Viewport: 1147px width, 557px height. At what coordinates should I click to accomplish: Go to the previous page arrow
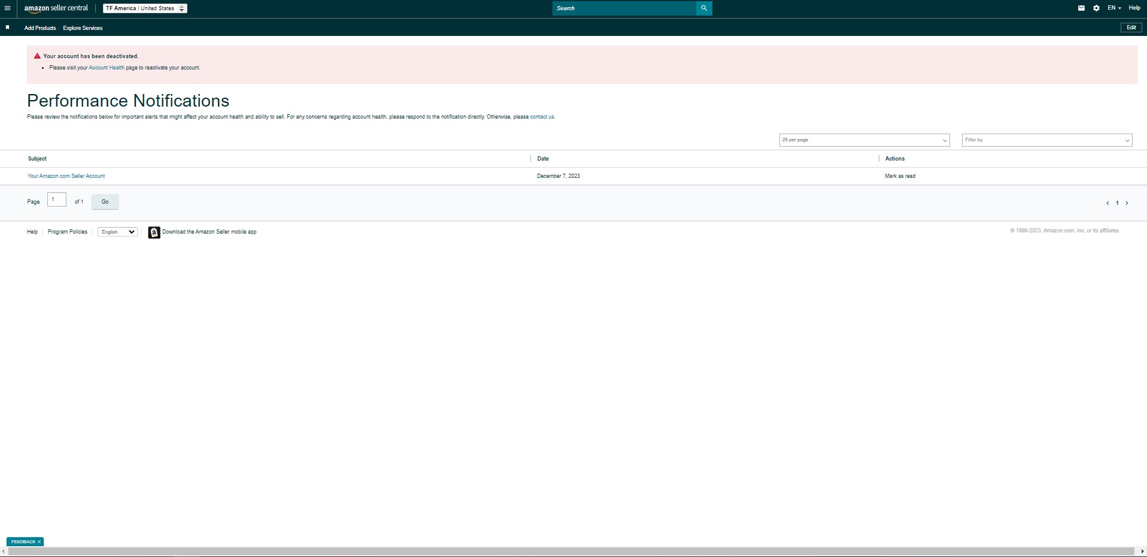[x=1107, y=203]
